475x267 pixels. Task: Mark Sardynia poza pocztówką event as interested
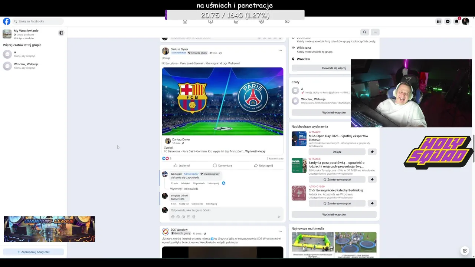[x=337, y=179]
